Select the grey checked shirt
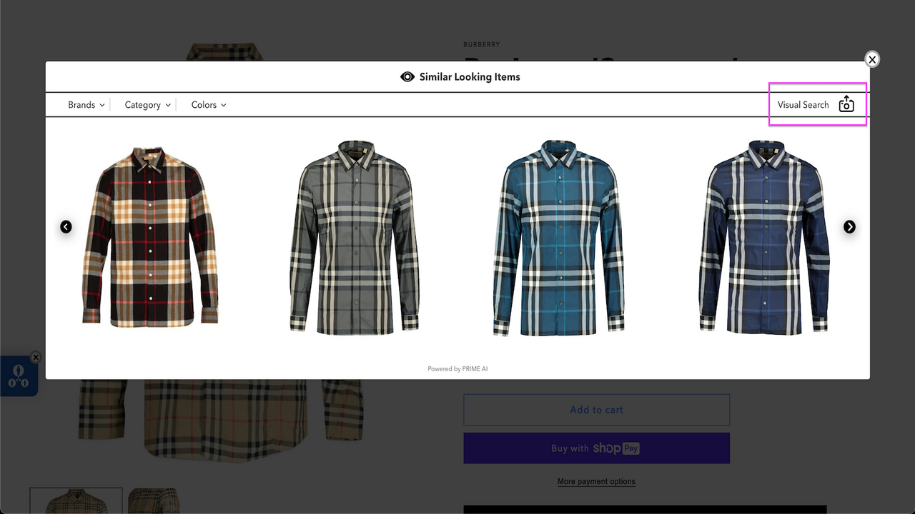The width and height of the screenshot is (915, 514). pyautogui.click(x=355, y=237)
